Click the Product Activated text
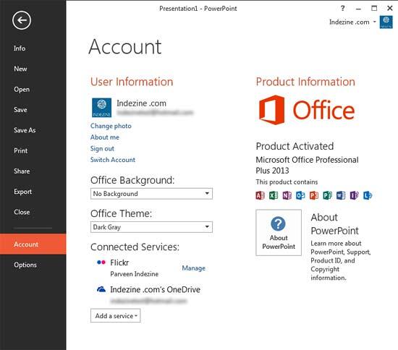The width and height of the screenshot is (398, 350). [295, 146]
